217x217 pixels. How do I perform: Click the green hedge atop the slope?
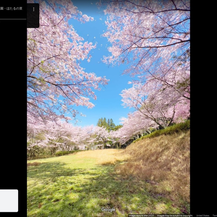pos(168,130)
